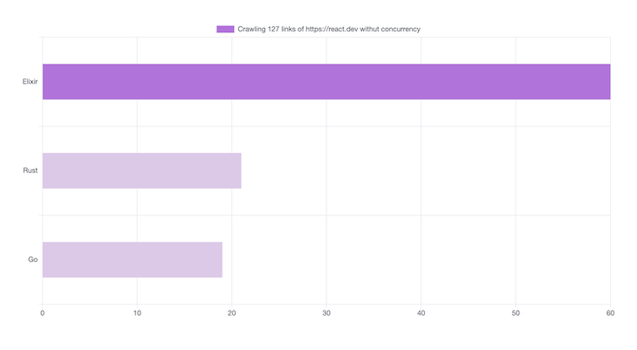Click the Rust y-axis label
The height and width of the screenshot is (350, 637).
(x=30, y=171)
